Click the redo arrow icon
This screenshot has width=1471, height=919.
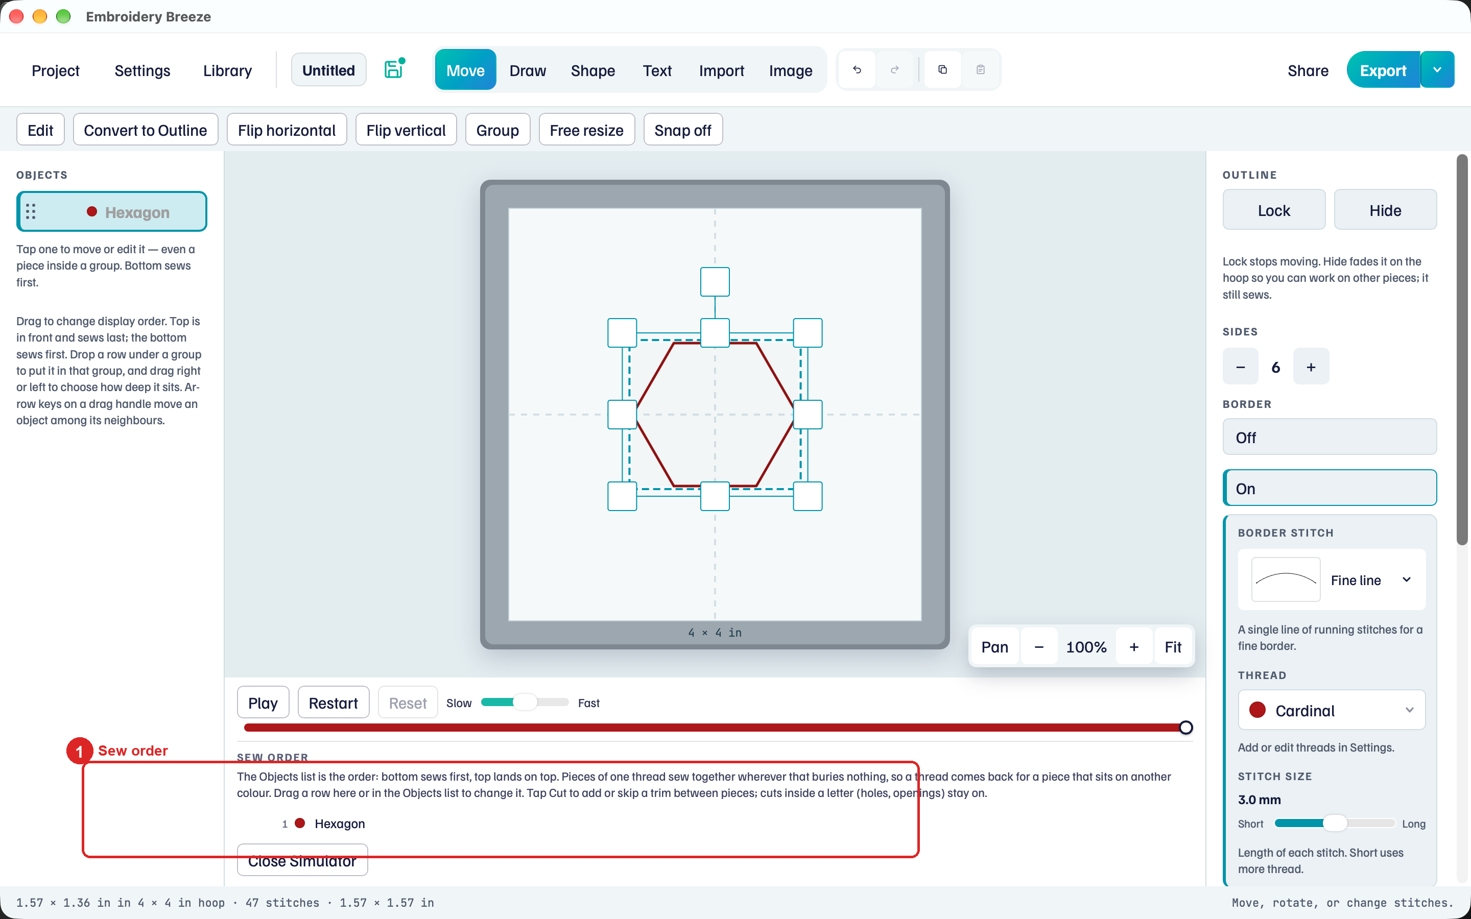point(895,69)
